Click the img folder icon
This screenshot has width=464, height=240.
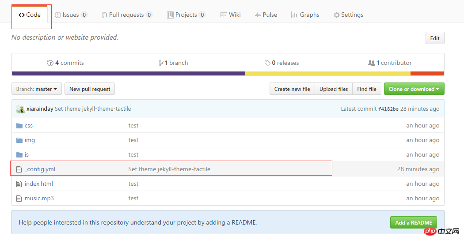[19, 140]
